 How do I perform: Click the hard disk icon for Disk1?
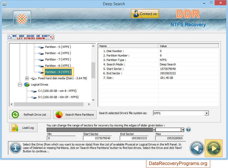click(x=34, y=79)
